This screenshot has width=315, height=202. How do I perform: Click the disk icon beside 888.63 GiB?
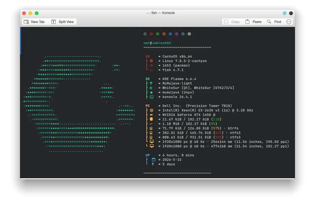tap(151, 137)
